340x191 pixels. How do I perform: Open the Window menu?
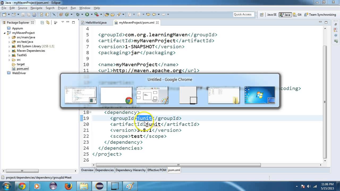tap(85, 8)
